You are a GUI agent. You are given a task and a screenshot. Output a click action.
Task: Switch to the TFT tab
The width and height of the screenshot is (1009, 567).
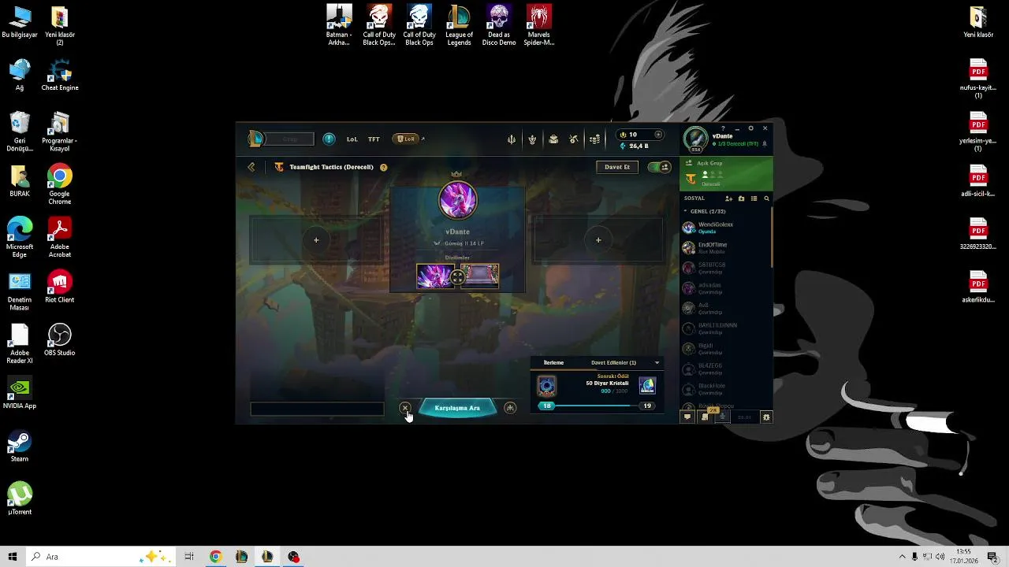pyautogui.click(x=374, y=139)
